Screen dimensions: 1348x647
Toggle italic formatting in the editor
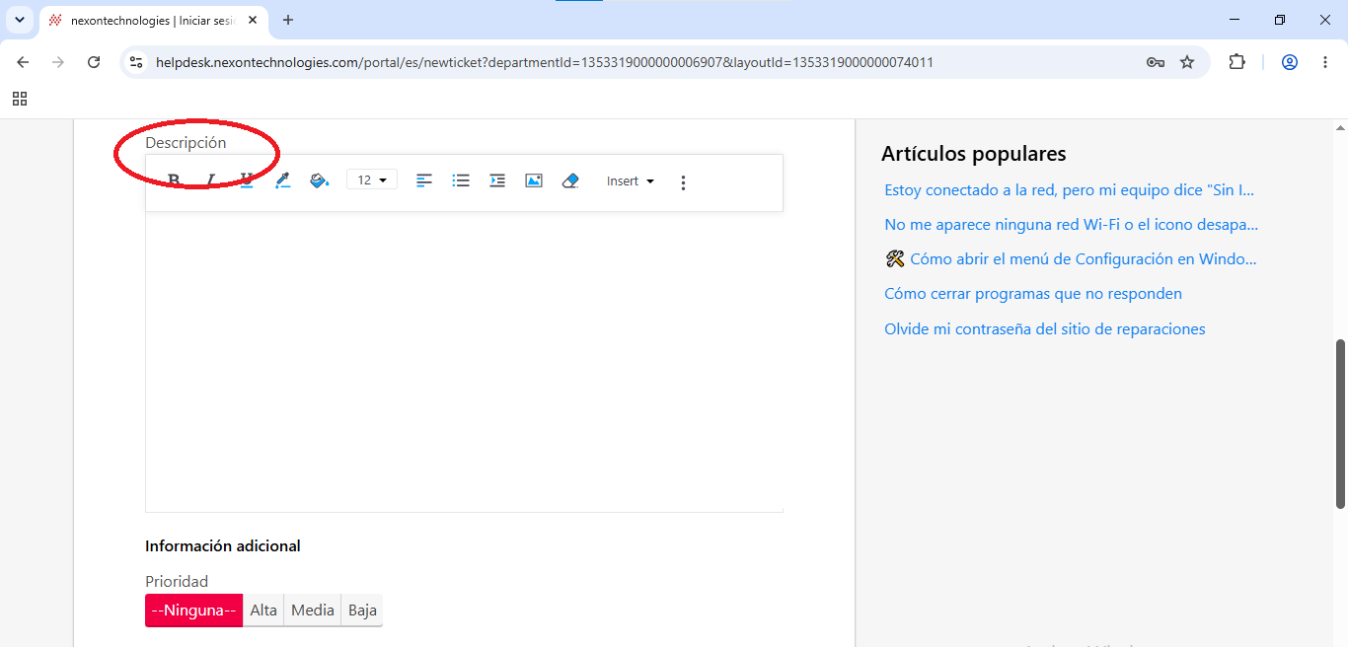pos(210,180)
